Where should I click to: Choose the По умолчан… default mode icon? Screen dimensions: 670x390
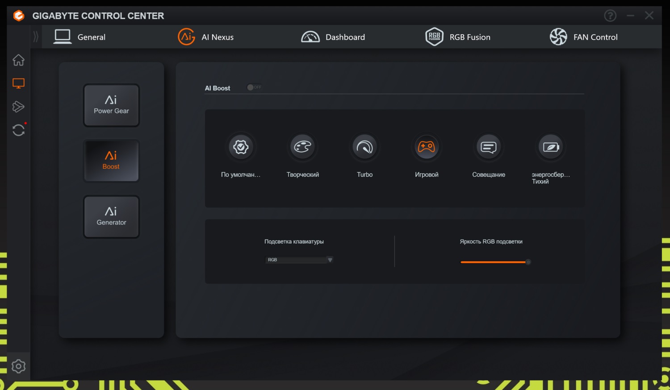pos(241,147)
